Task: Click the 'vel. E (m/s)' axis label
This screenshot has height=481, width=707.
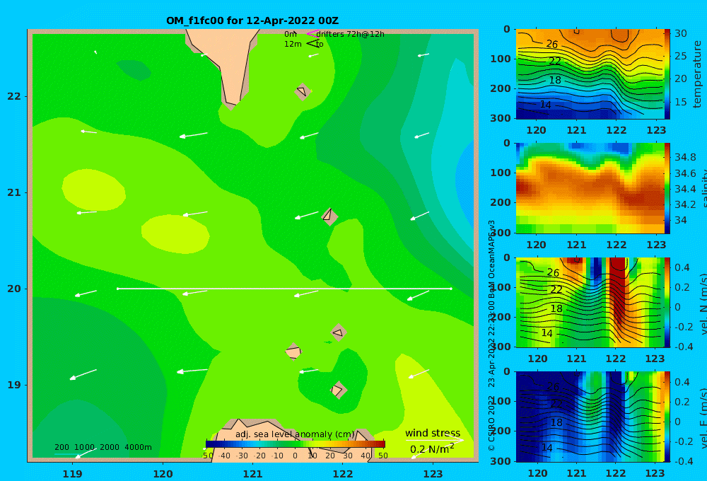Action: (x=703, y=418)
